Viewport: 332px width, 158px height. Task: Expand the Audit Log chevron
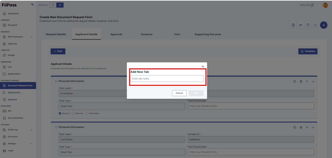(31, 130)
